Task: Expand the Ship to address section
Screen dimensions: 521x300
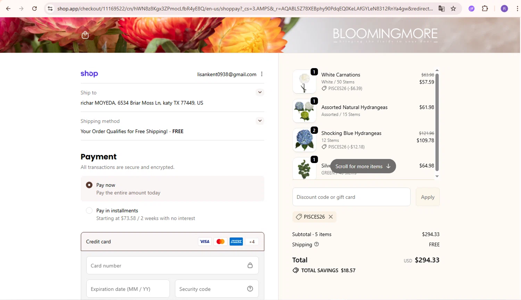Action: tap(260, 92)
